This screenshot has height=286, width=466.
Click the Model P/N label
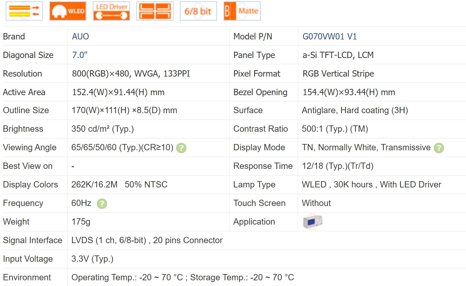253,37
